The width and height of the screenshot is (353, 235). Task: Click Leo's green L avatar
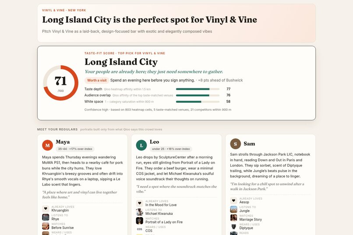141,145
